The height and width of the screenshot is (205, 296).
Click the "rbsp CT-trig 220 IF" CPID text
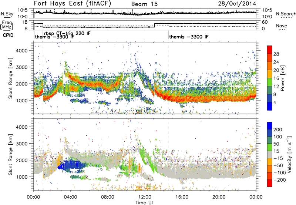pyautogui.click(x=67, y=33)
